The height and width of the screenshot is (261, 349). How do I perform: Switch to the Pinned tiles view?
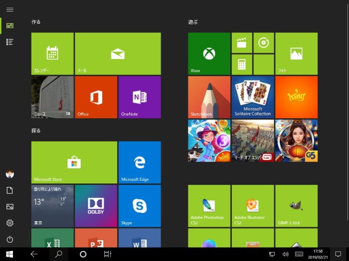click(x=9, y=25)
